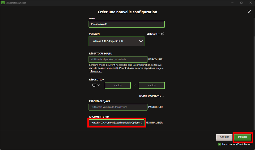Open the monitor resolution preset dropdown
Viewport: 255px width, 150px height.
pyautogui.click(x=96, y=85)
